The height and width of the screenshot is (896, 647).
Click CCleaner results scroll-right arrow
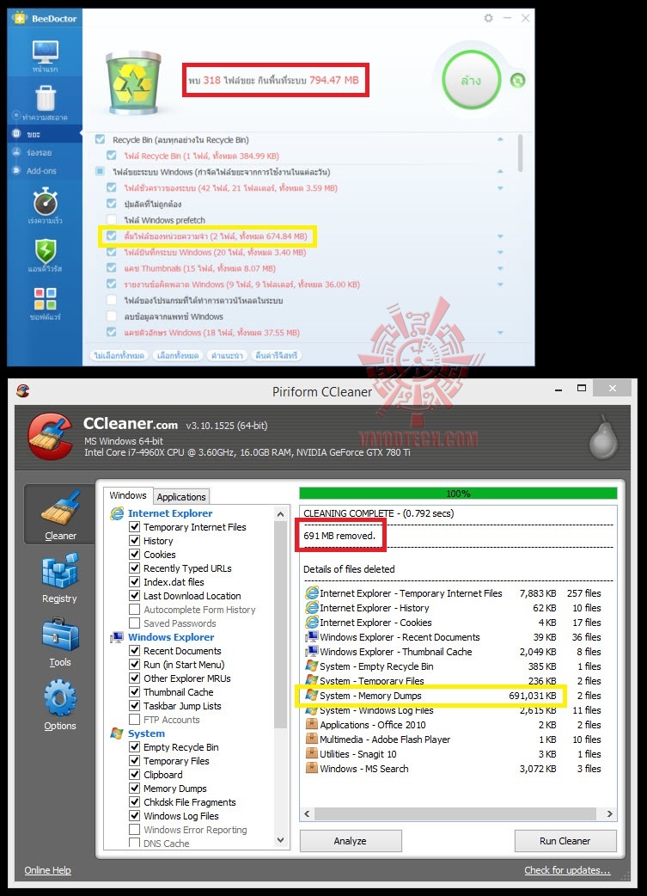[609, 813]
